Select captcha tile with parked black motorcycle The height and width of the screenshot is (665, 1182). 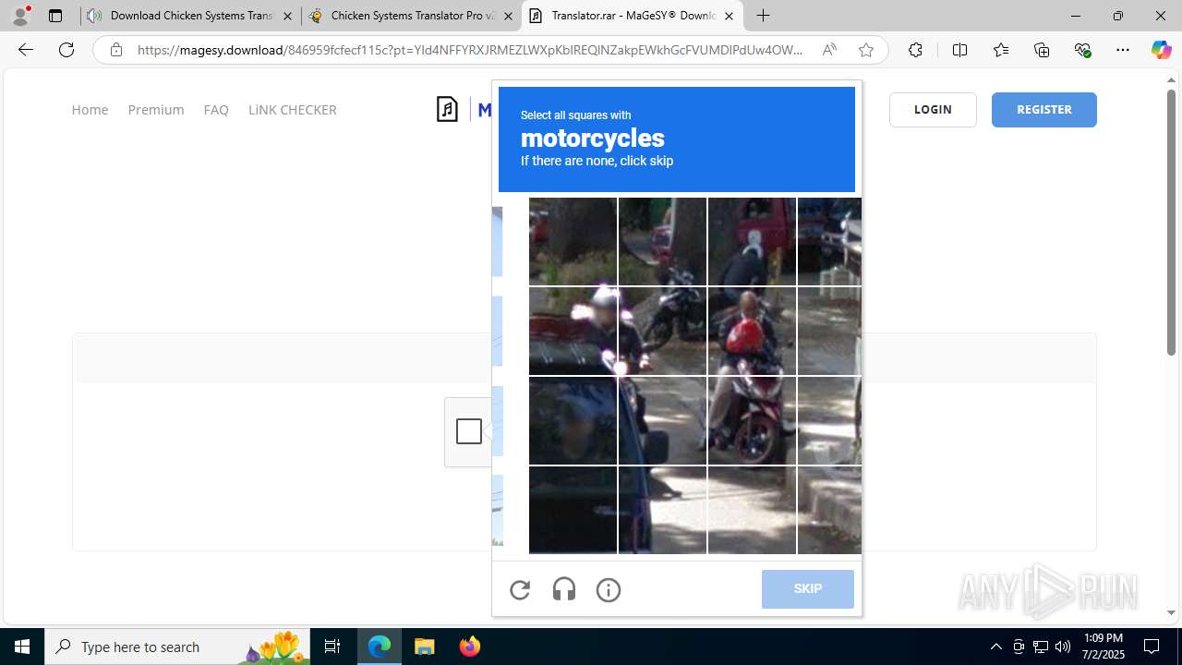click(x=662, y=331)
